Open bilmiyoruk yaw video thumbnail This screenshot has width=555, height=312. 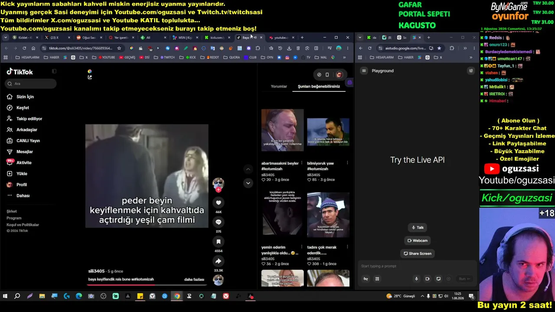pos(328,132)
